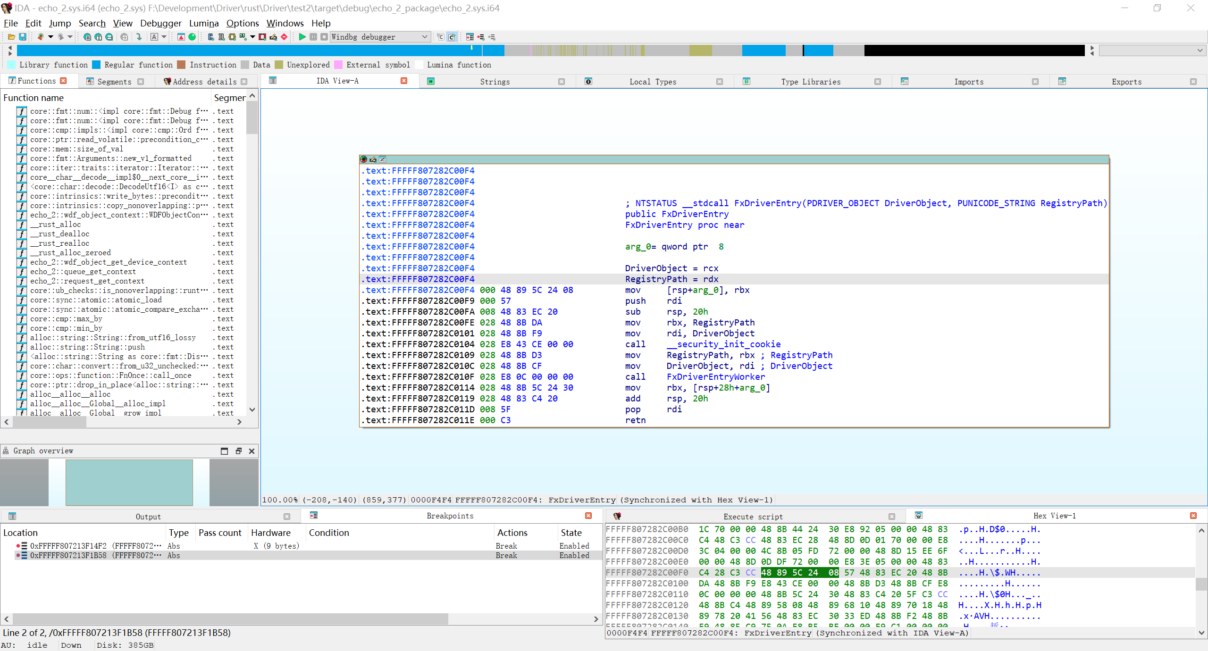Click the down-arrow jump toolbar icon

click(x=139, y=37)
